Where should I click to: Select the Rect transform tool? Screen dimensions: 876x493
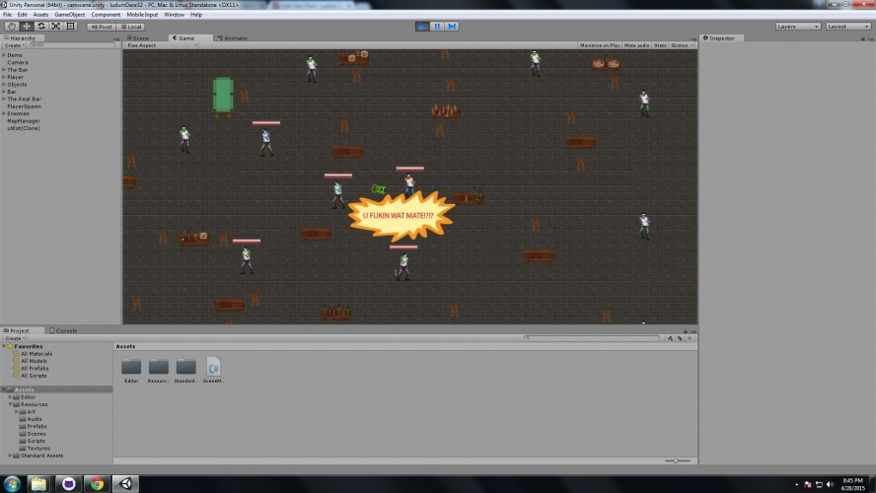(x=70, y=27)
